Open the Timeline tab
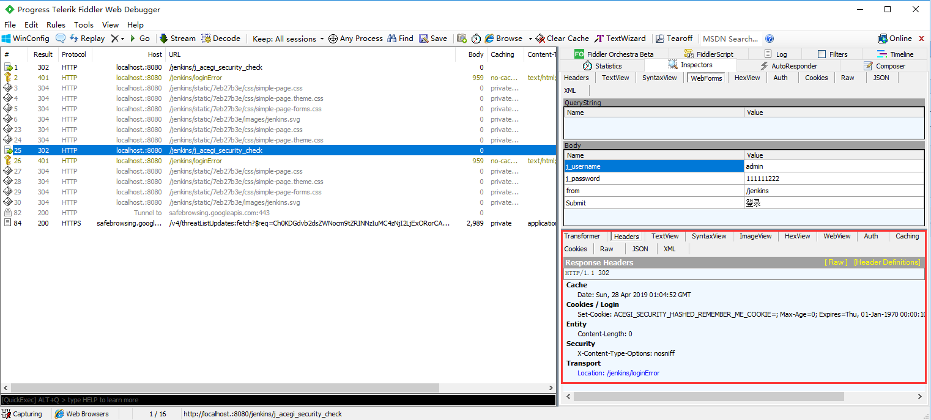The width and height of the screenshot is (931, 420). pyautogui.click(x=894, y=54)
